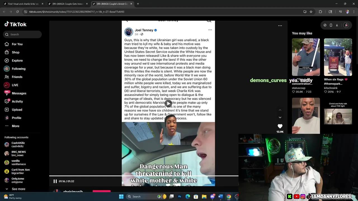Open Photoshop from the taskbar
Viewport: 358px width, 201px height.
tap(180, 197)
